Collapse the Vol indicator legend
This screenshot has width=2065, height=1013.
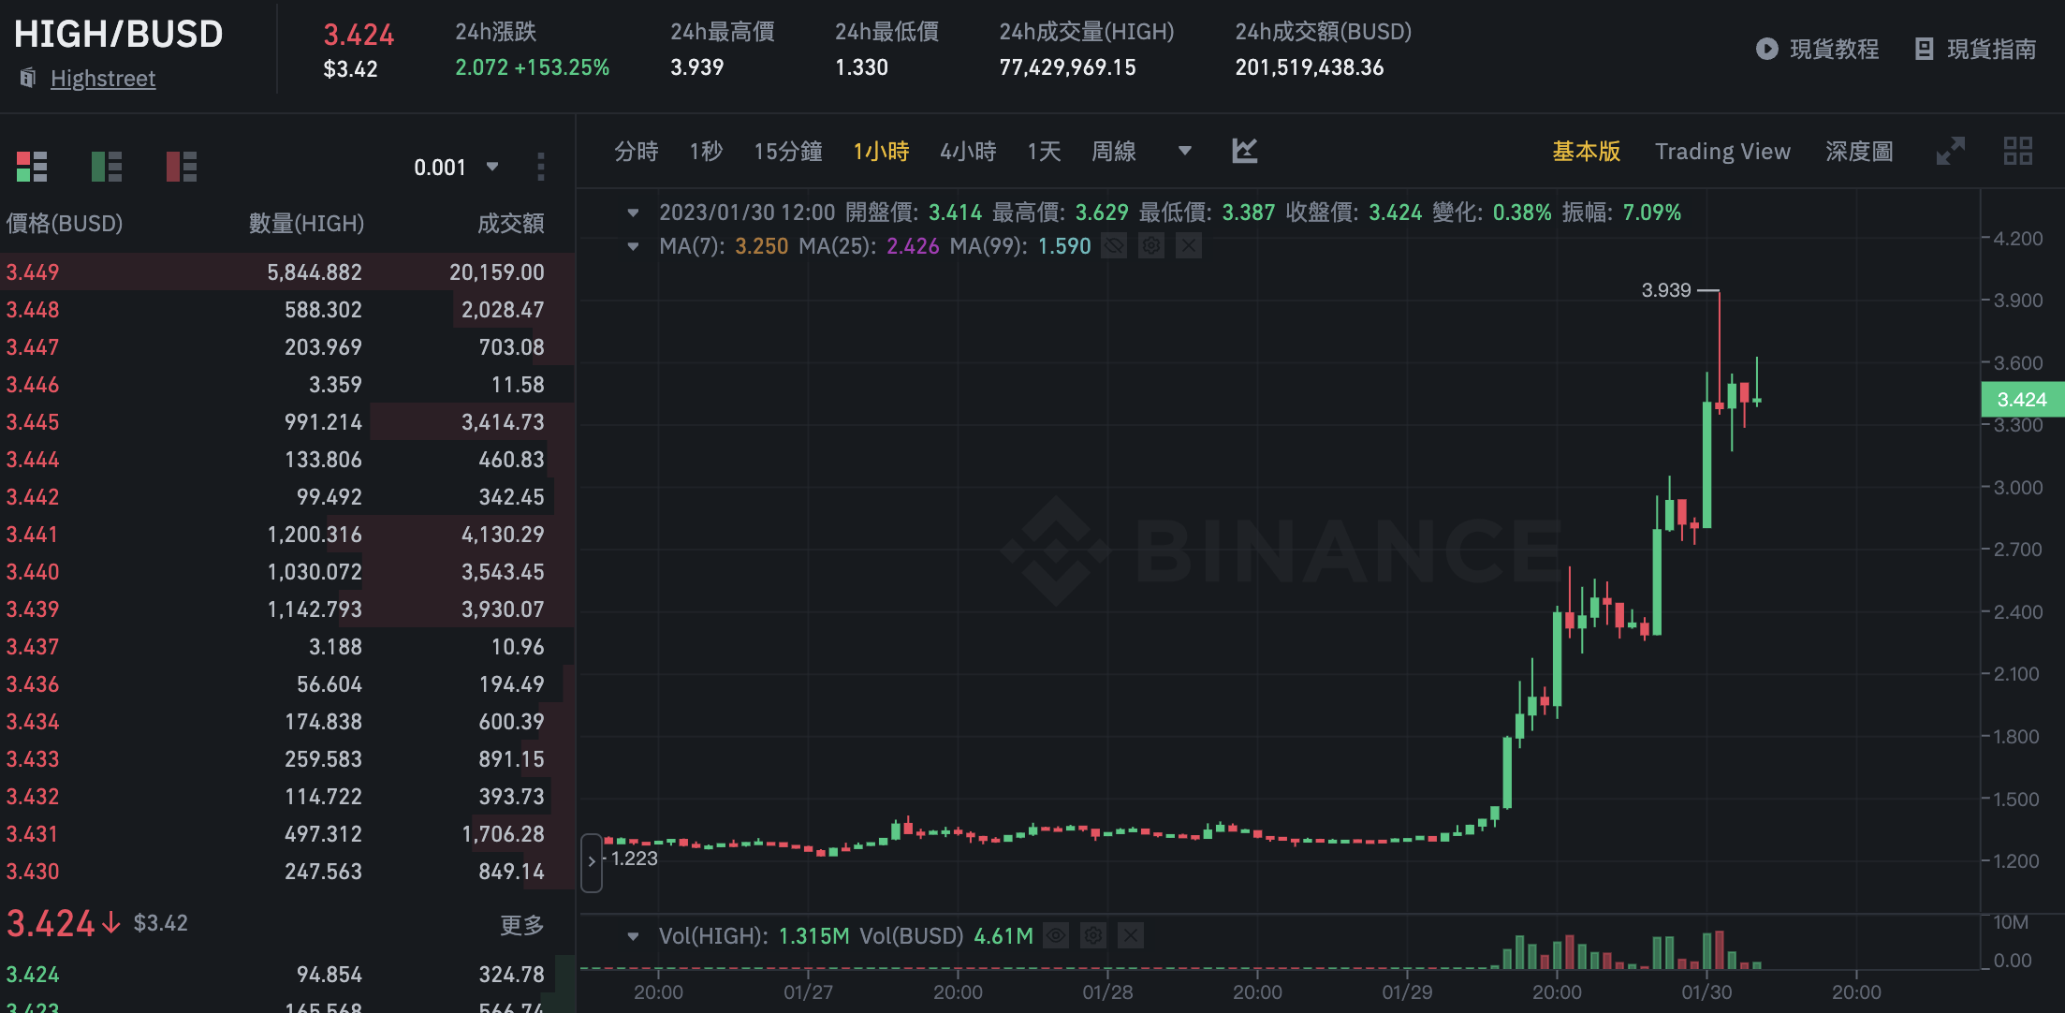point(633,935)
